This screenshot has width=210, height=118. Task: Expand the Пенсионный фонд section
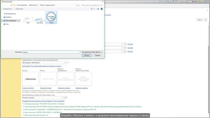pos(23,107)
